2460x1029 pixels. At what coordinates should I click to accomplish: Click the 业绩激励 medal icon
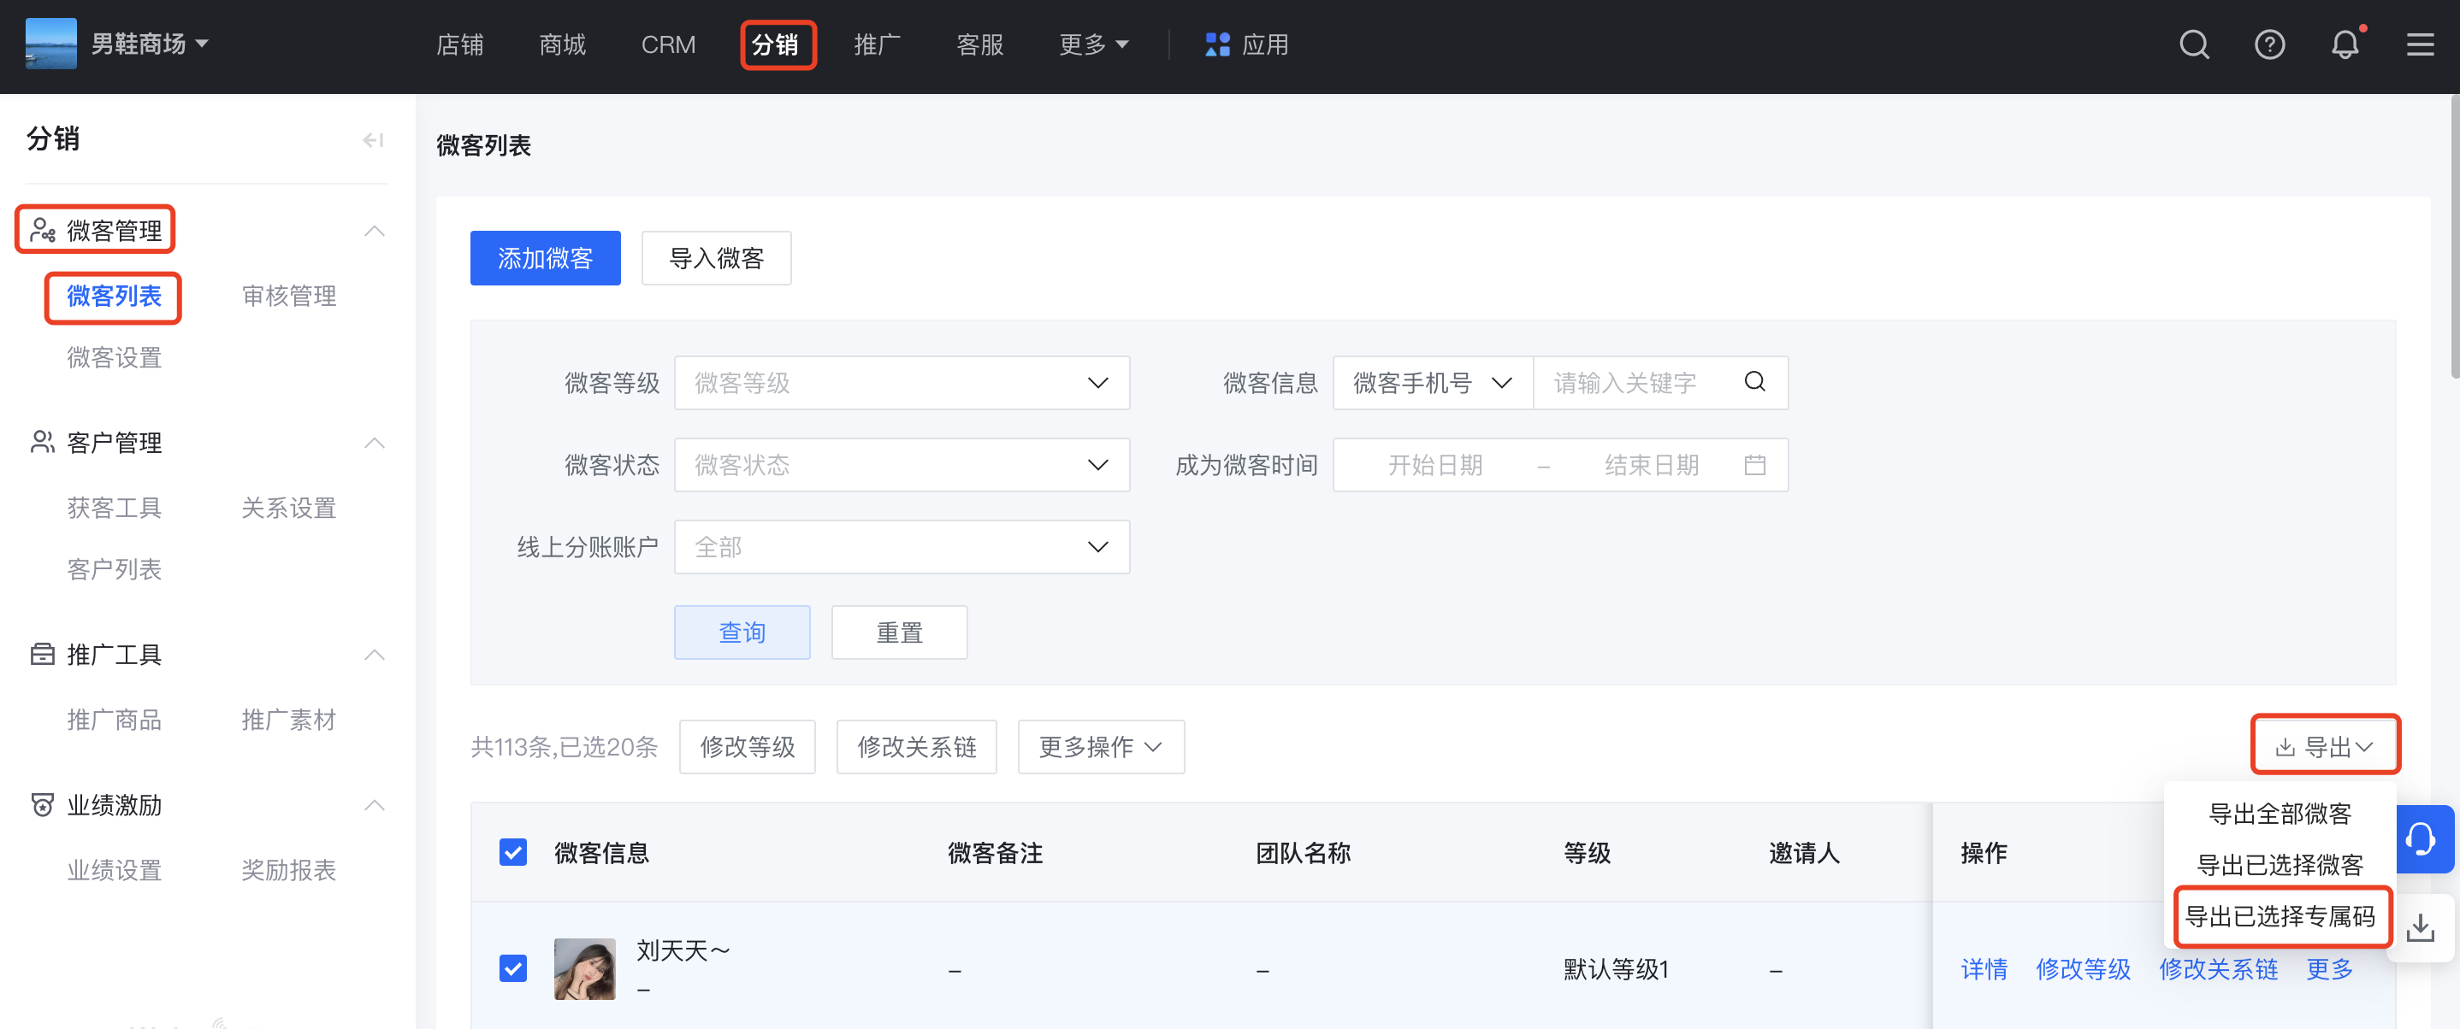click(x=42, y=805)
